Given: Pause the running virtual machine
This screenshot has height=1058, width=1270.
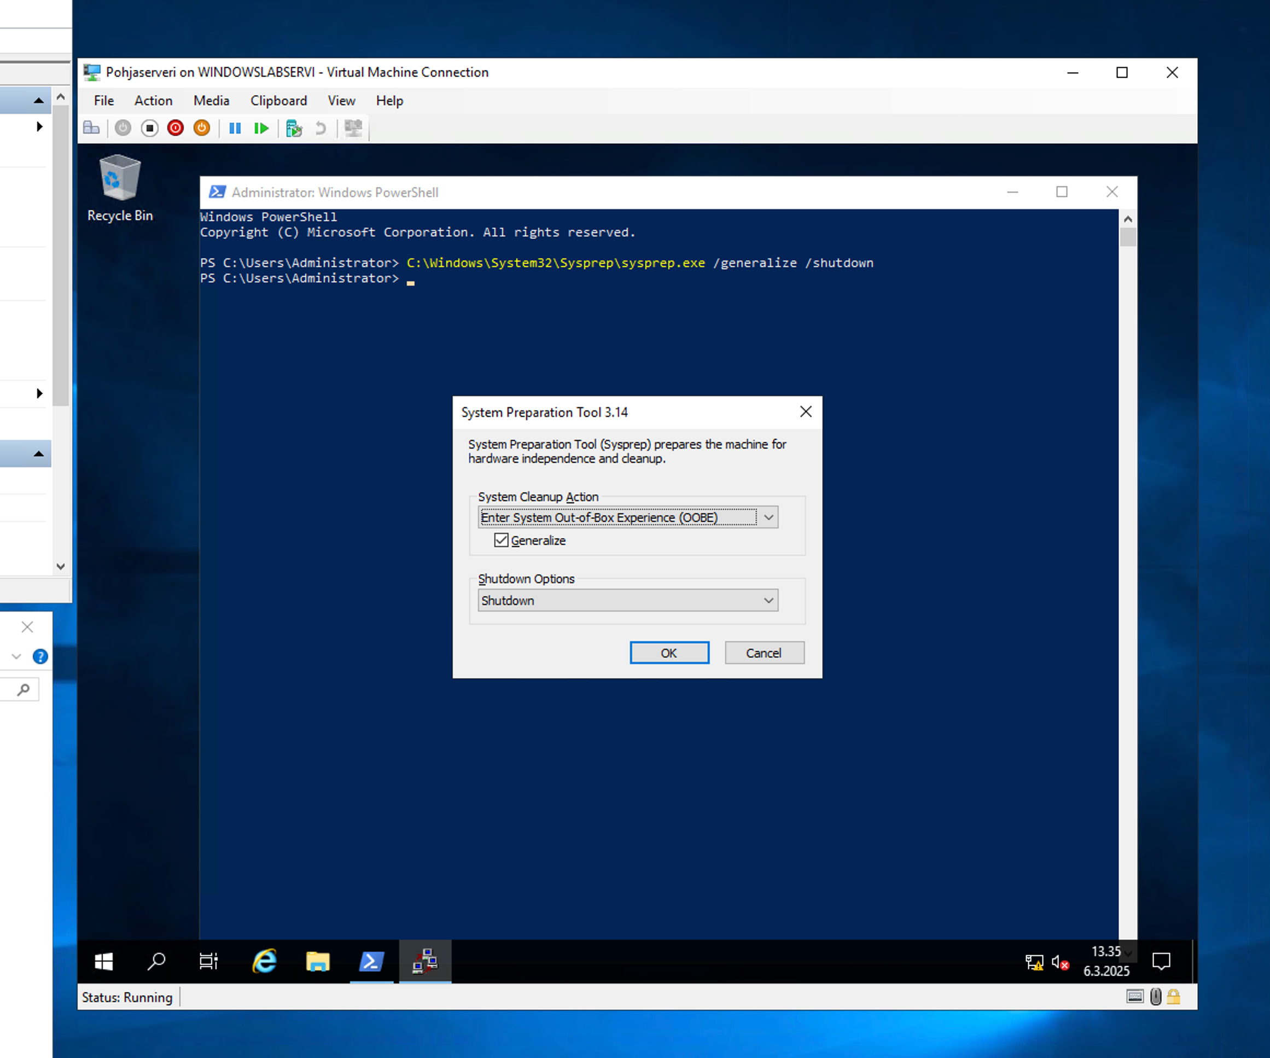Looking at the screenshot, I should coord(235,127).
